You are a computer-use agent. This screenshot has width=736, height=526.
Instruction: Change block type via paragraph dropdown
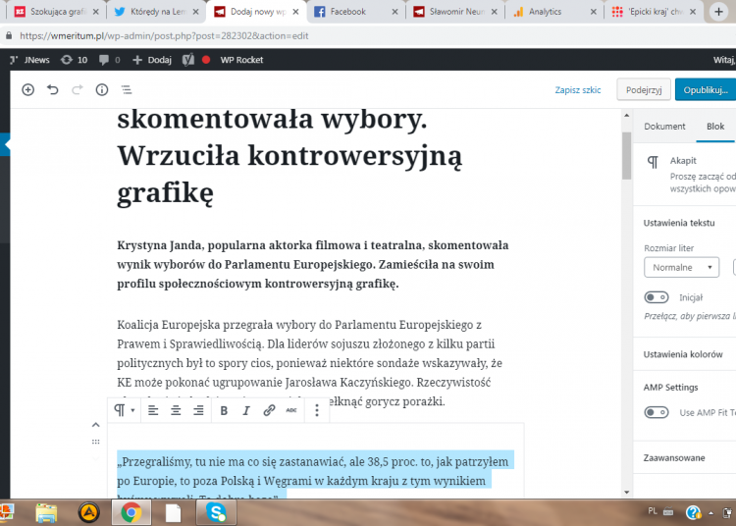click(124, 410)
